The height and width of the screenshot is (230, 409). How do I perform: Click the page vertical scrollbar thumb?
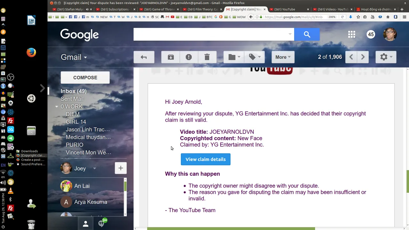tap(408, 181)
